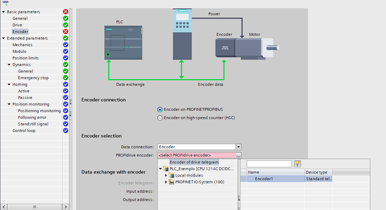Click the filter text field in popup
The image size is (386, 210).
tap(269, 164)
